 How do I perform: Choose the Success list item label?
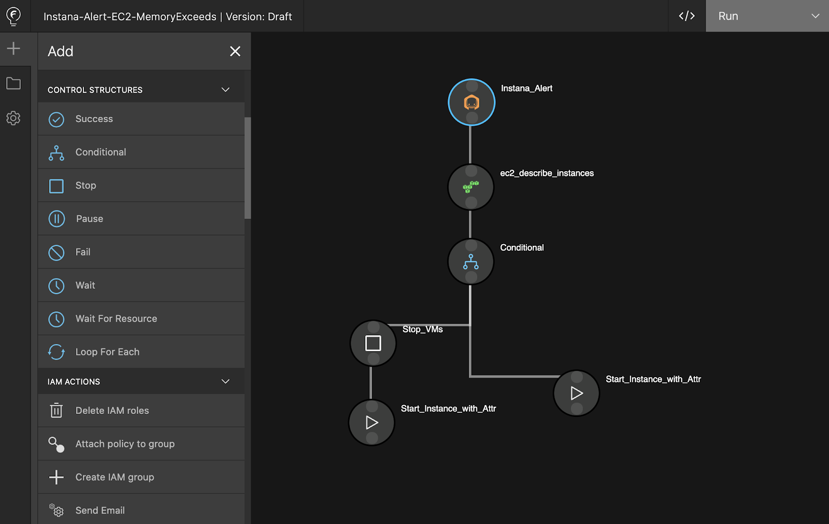pyautogui.click(x=94, y=118)
